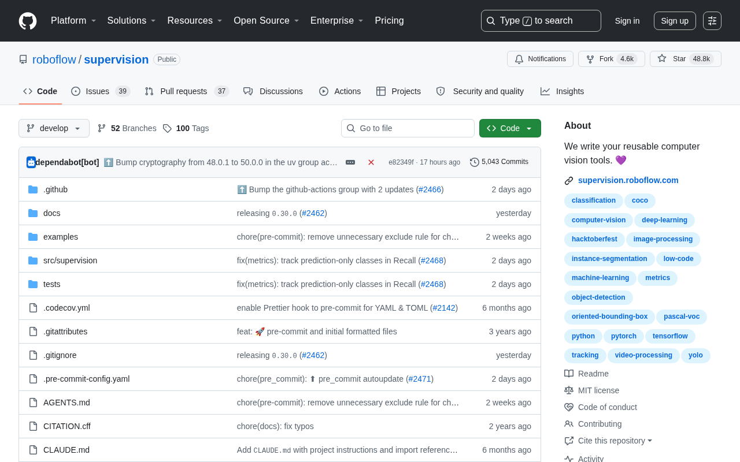Open the .gitattributes file
Viewport: 740px width, 462px height.
65,331
